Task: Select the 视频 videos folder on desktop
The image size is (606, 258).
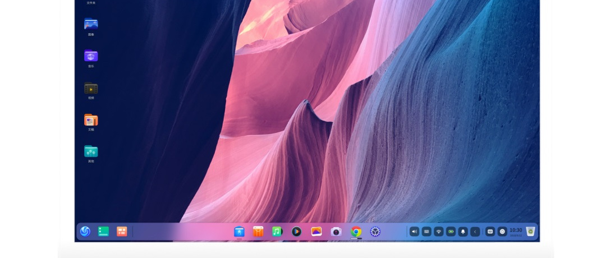Action: point(91,90)
